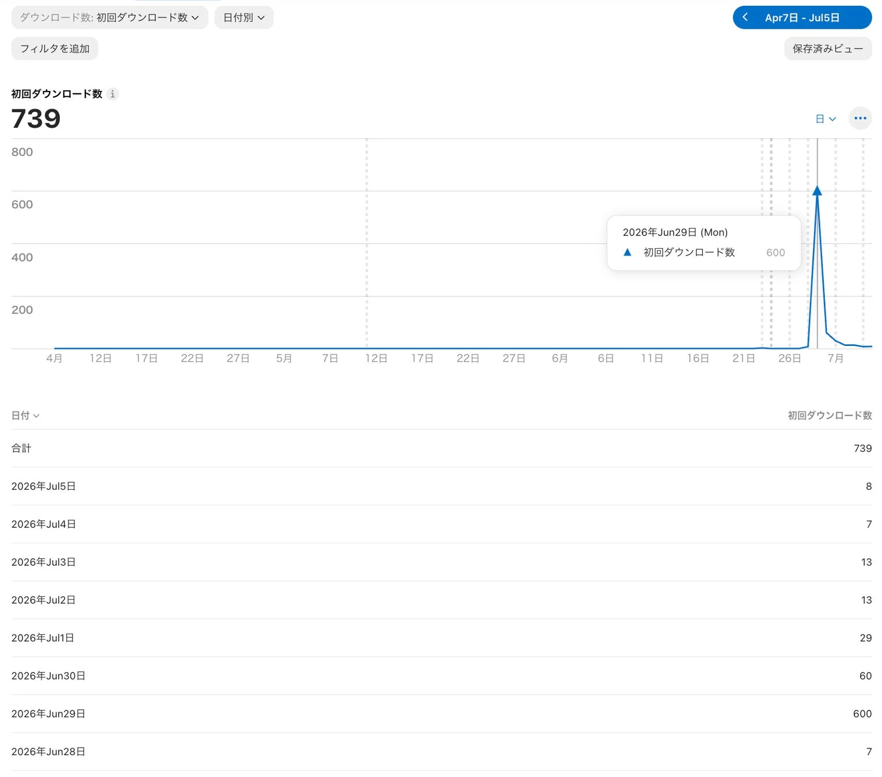Click the 29 value in Jul1 row
Screen dimensions: 882x777
coord(865,638)
